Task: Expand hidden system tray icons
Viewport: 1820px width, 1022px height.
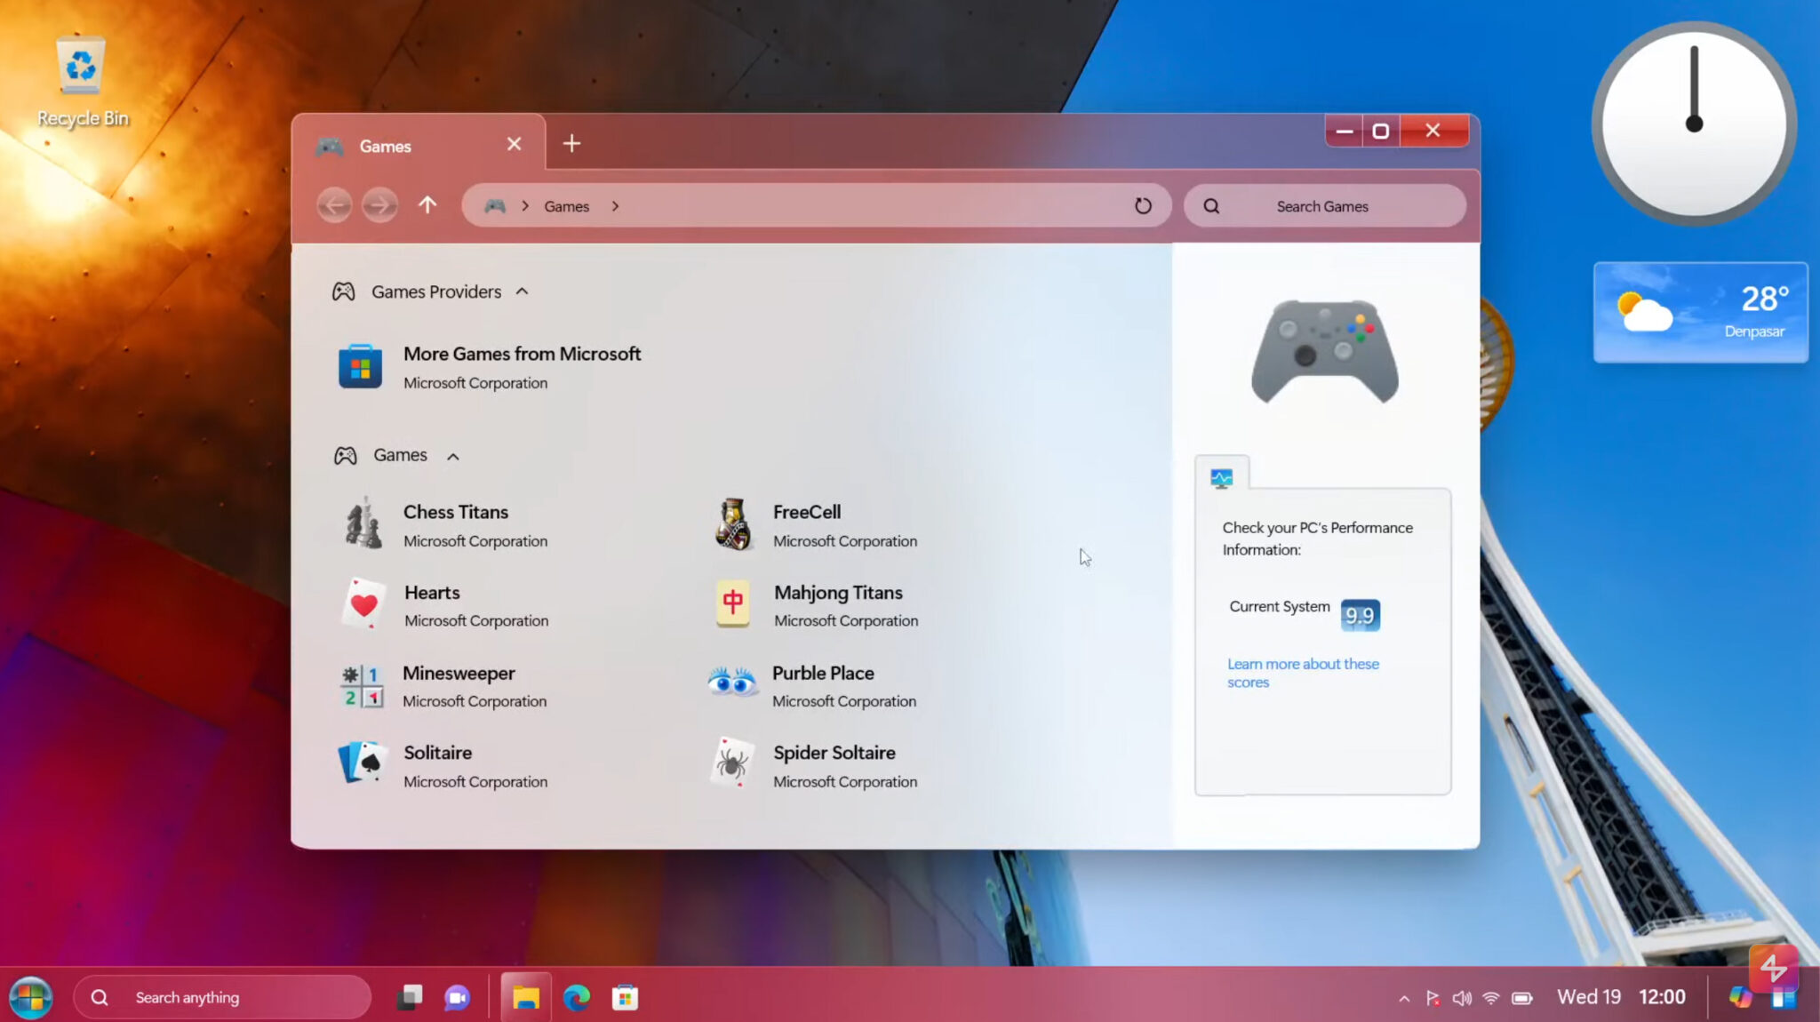Action: click(1407, 997)
